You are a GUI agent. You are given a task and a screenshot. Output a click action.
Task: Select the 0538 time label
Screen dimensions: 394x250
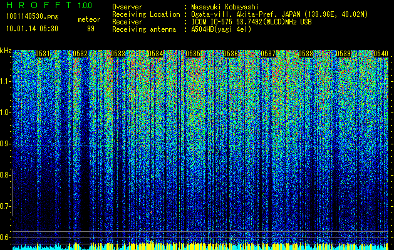point(306,54)
